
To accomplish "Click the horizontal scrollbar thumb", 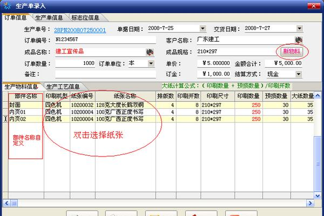I will click(14, 203).
